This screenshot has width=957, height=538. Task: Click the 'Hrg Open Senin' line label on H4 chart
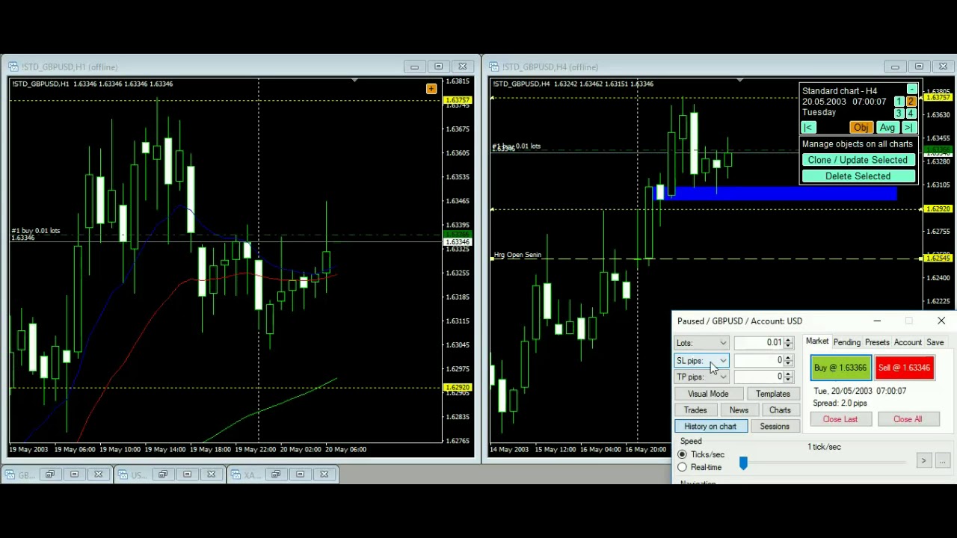coord(517,255)
